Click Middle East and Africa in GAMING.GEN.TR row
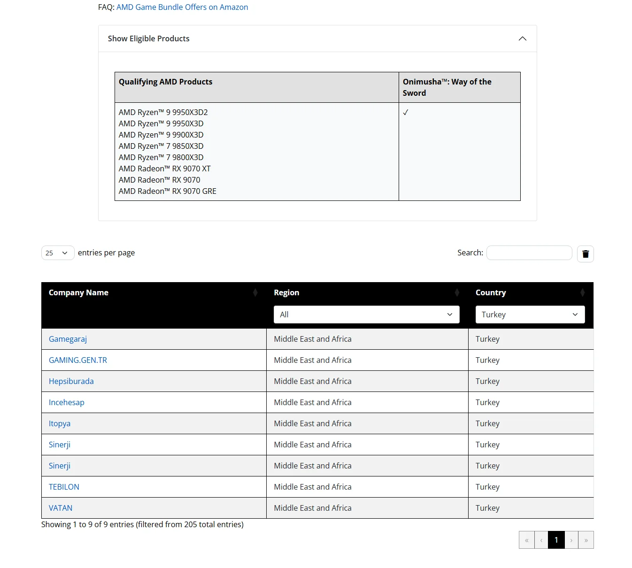This screenshot has height=568, width=632. click(x=313, y=360)
